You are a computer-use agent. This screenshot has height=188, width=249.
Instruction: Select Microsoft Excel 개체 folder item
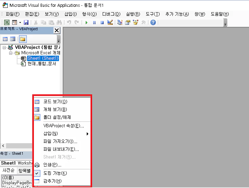click(41, 53)
